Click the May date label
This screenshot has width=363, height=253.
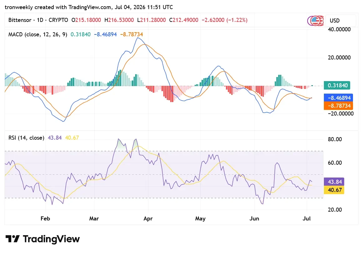[x=200, y=219]
